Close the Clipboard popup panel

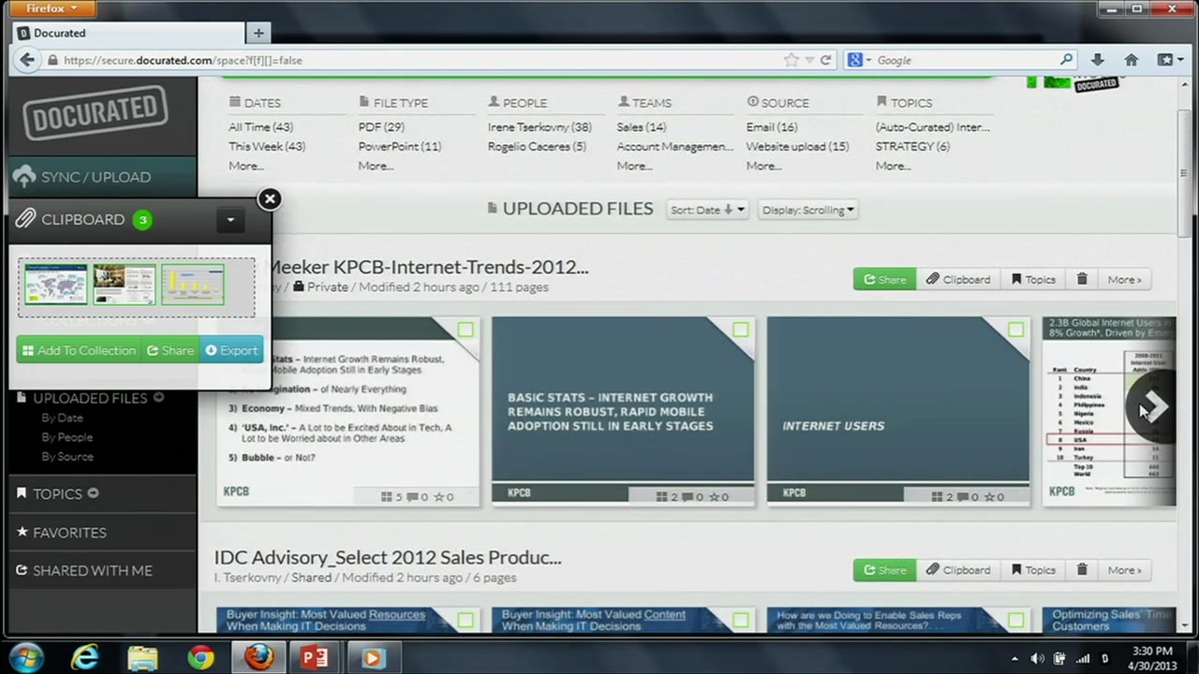tap(270, 198)
